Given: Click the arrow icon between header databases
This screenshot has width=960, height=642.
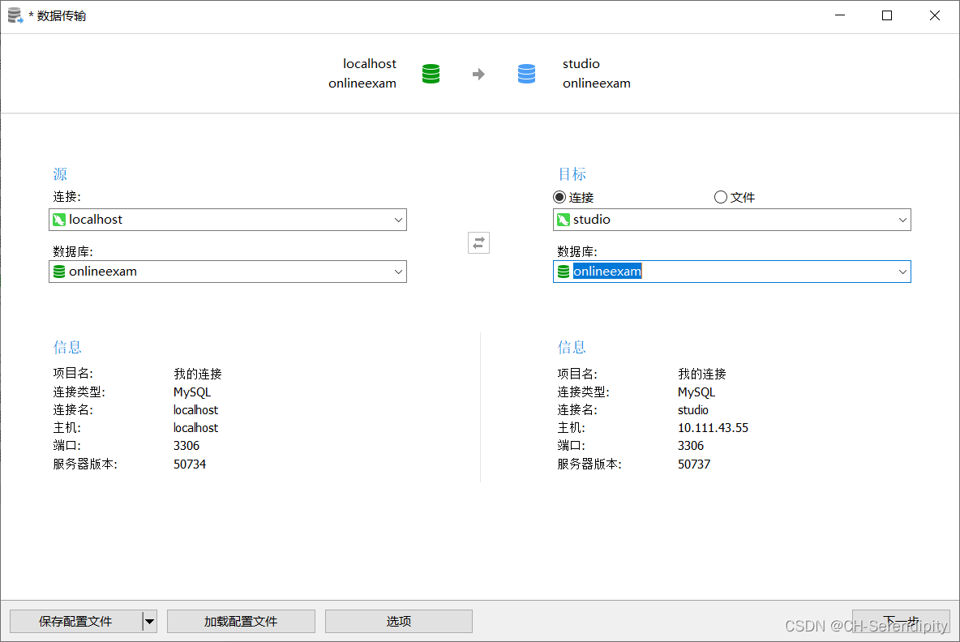Looking at the screenshot, I should coord(478,75).
